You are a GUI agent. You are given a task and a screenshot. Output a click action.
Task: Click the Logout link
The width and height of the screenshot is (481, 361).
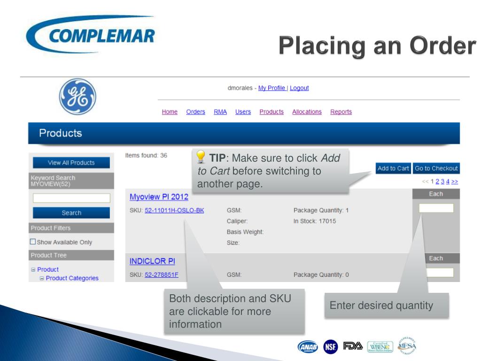coord(299,88)
